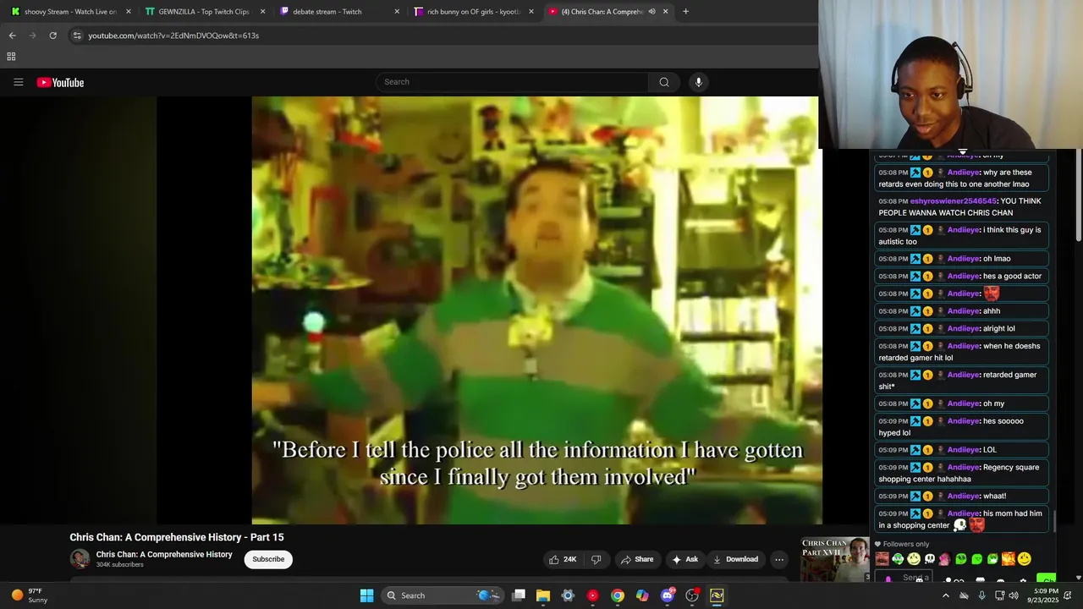Share the video
This screenshot has width=1083, height=609.
tap(637, 559)
